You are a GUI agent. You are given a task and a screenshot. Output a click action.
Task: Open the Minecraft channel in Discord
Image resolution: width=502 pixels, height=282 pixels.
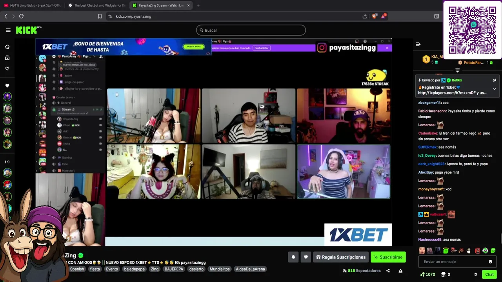pos(68,171)
